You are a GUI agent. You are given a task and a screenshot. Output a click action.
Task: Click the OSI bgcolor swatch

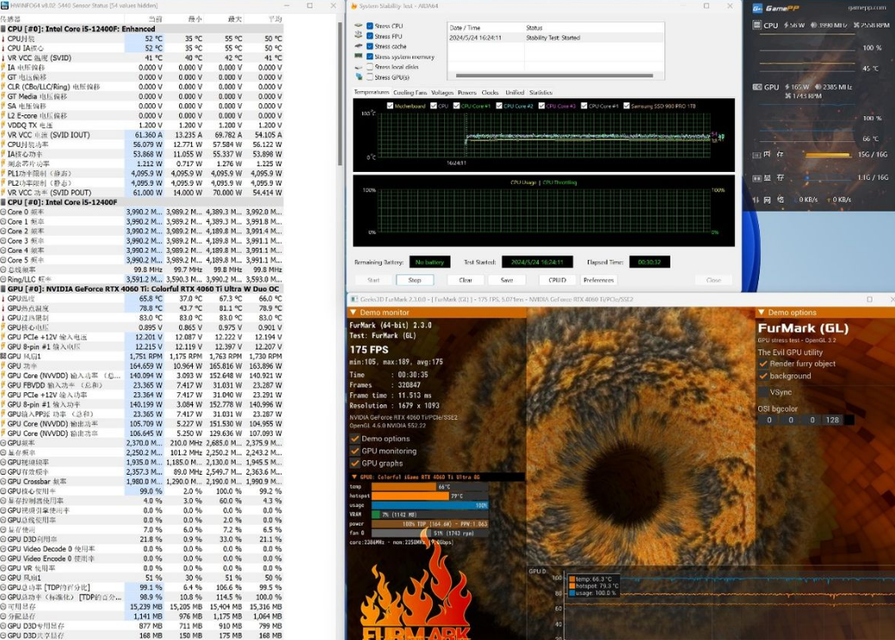[x=850, y=421]
